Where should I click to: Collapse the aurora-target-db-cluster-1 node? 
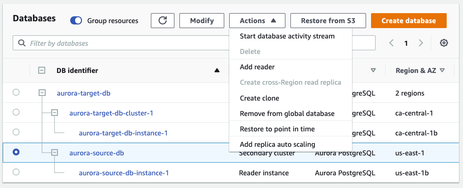pyautogui.click(x=55, y=113)
